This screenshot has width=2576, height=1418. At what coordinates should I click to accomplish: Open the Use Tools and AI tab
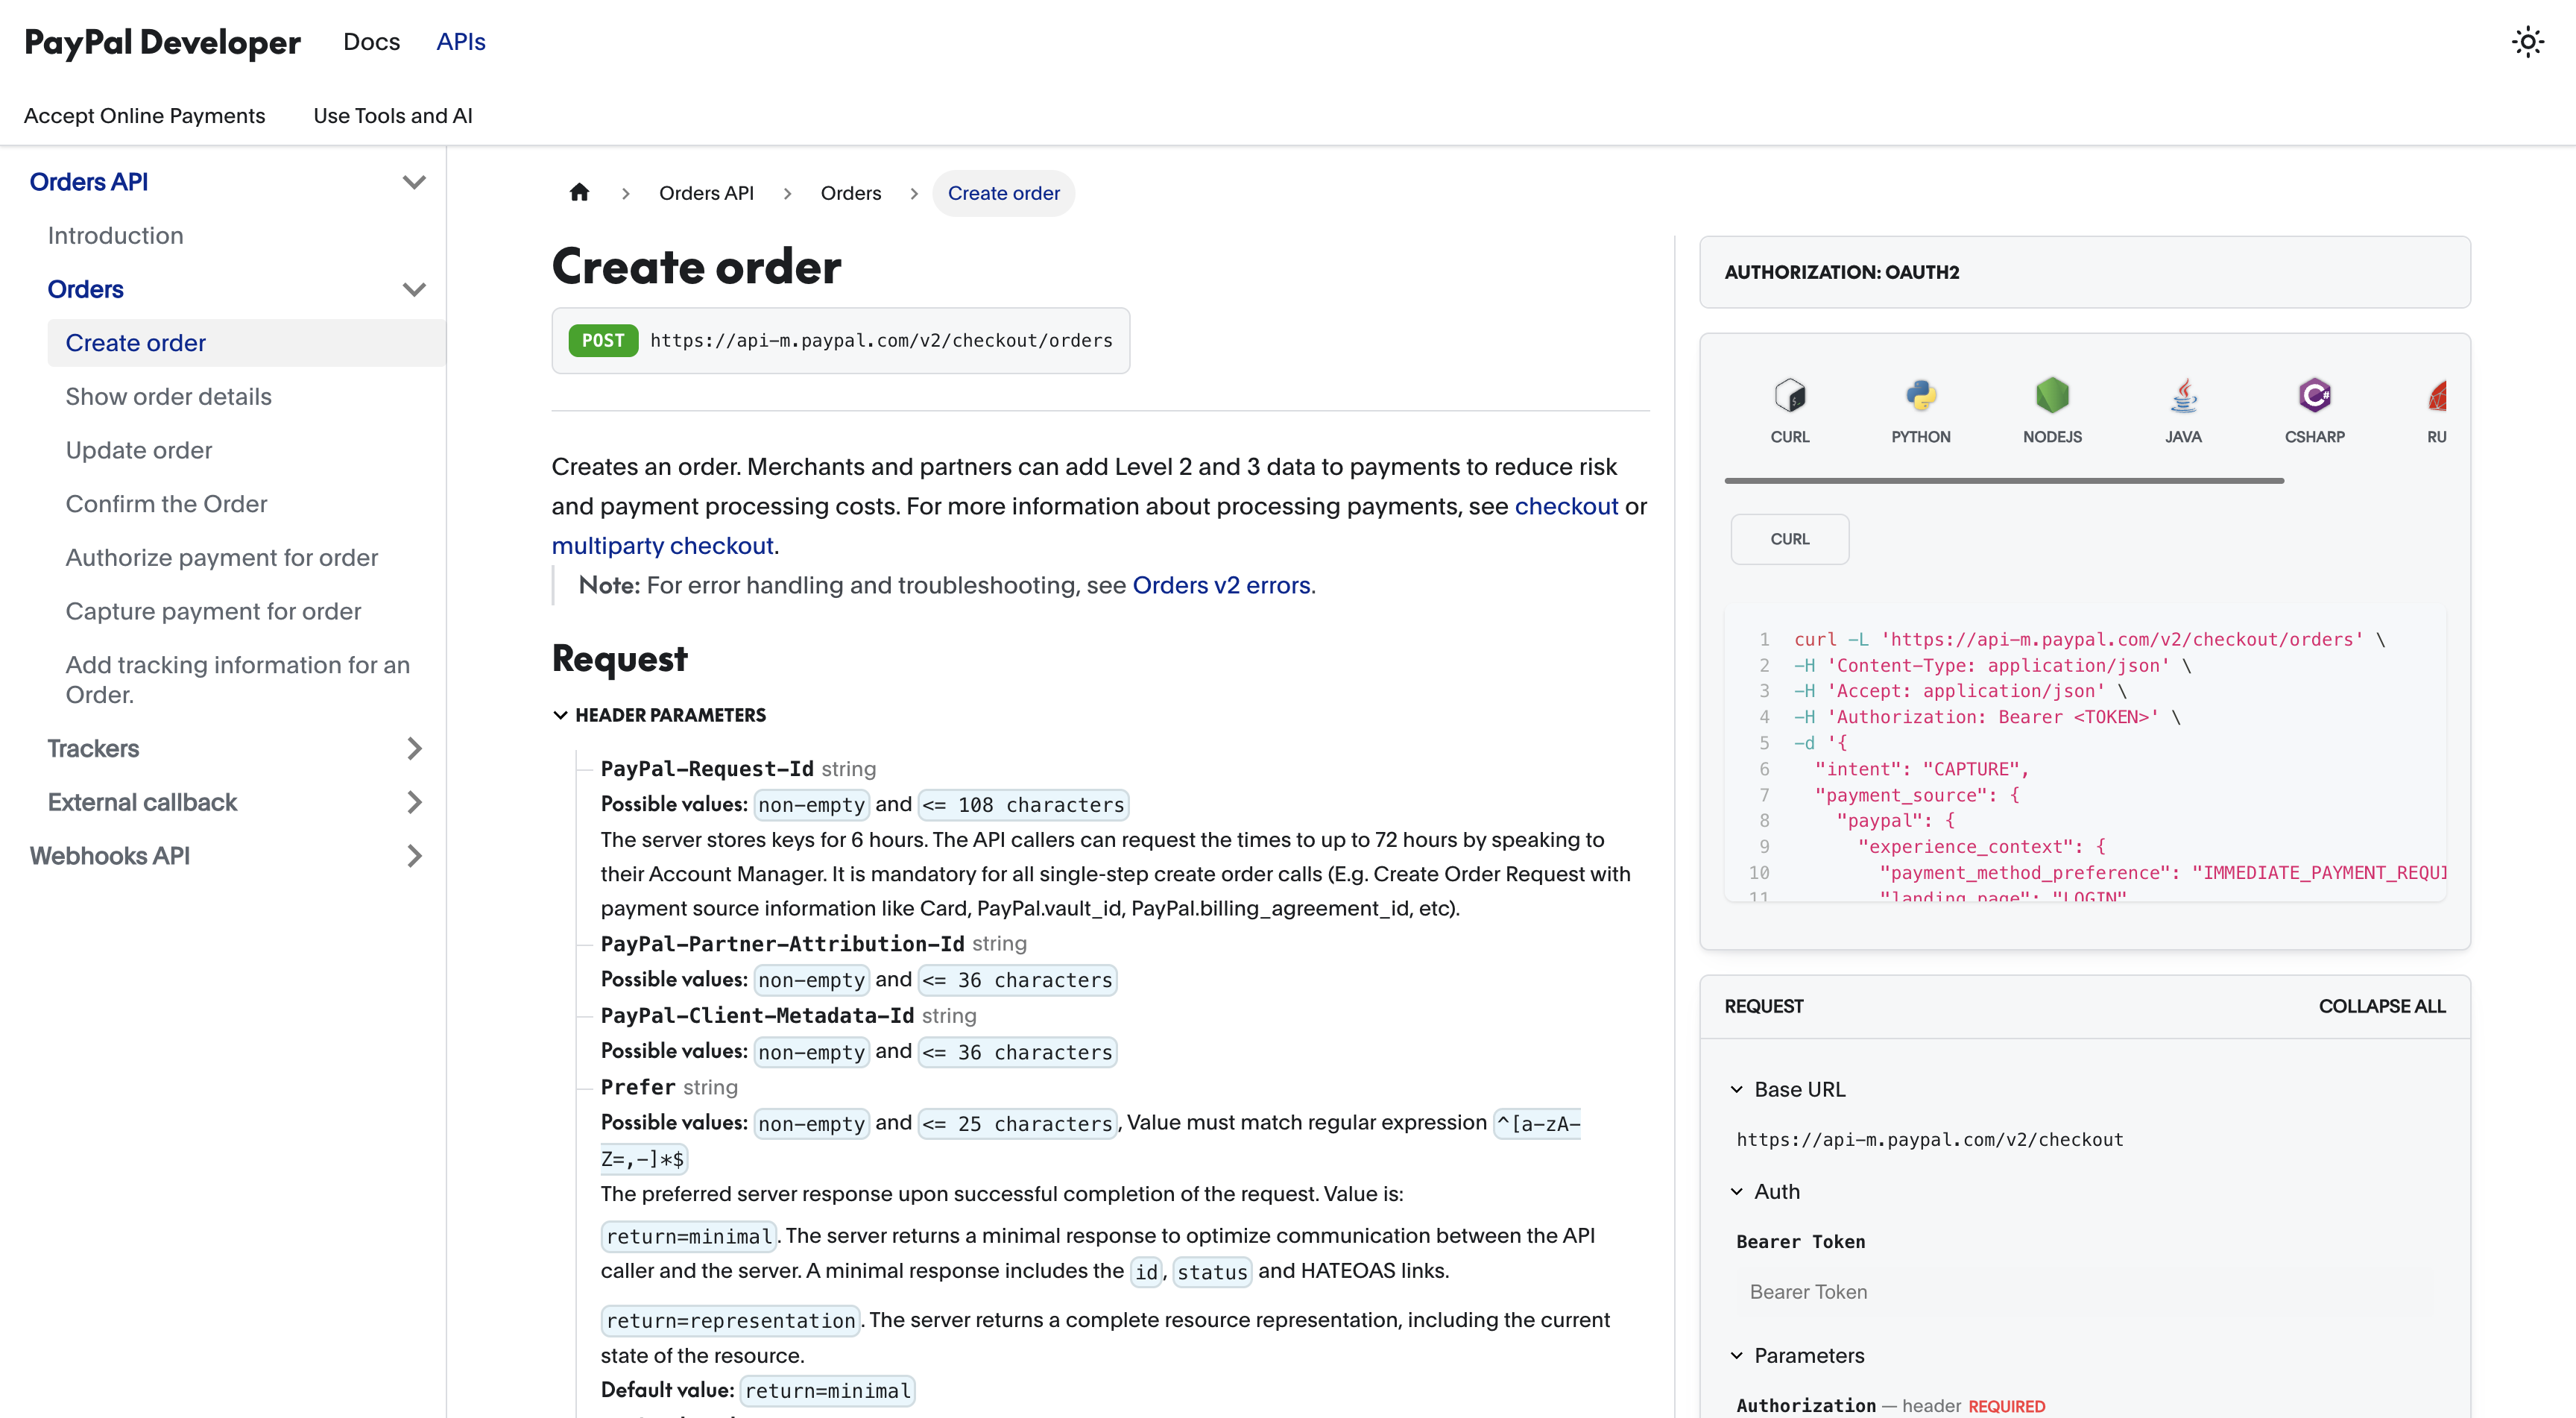click(x=392, y=116)
